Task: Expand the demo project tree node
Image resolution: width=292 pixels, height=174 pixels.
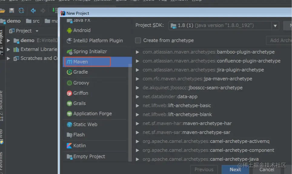Action: pos(8,40)
